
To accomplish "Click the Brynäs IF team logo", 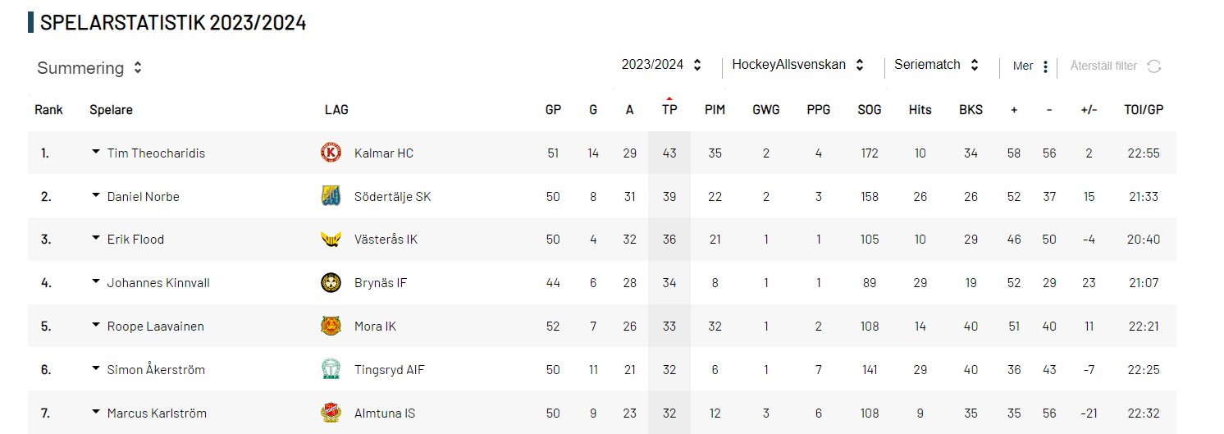I will [331, 283].
